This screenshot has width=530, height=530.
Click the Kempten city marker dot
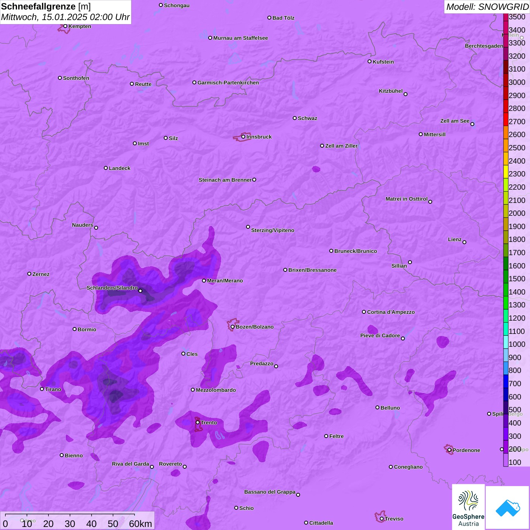pyautogui.click(x=65, y=26)
